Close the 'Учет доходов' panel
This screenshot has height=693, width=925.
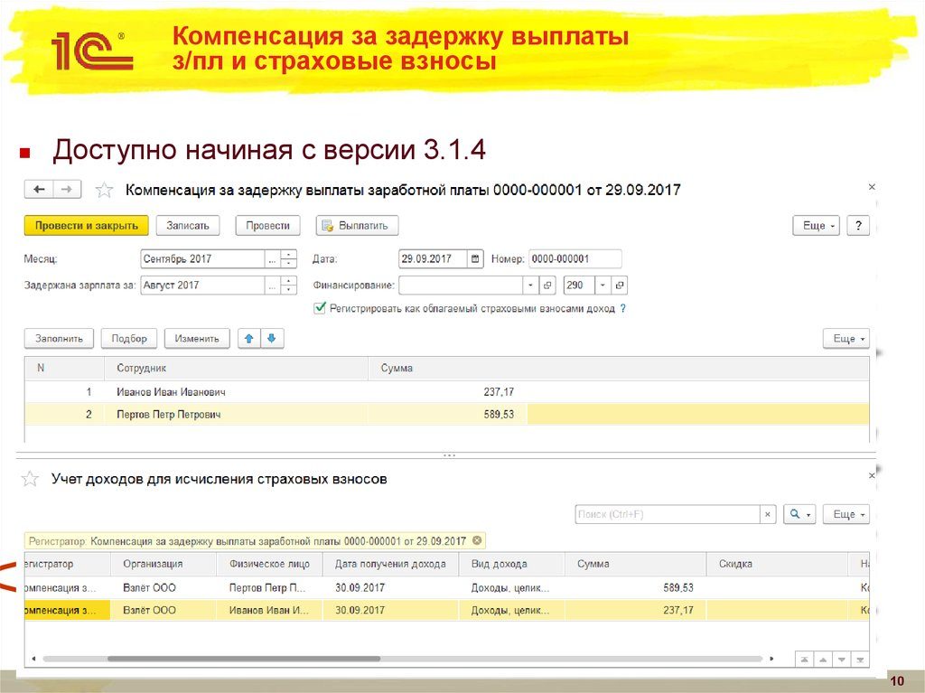coord(872,475)
